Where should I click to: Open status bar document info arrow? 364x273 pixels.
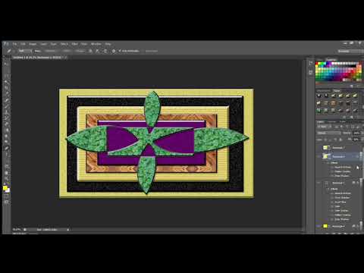point(67,230)
